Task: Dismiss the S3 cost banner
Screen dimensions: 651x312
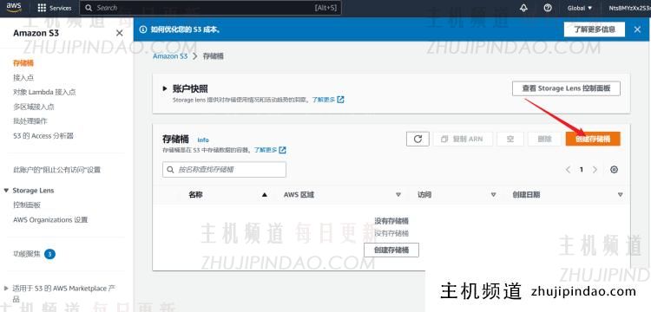Action: (637, 29)
